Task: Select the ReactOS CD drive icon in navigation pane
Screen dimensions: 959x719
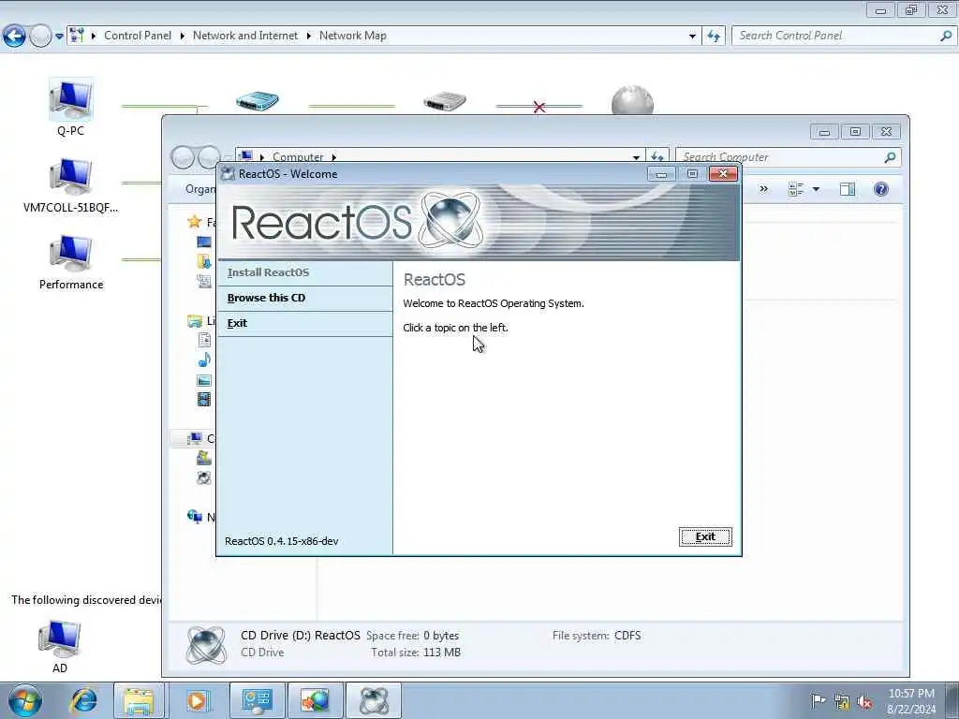Action: coord(203,478)
